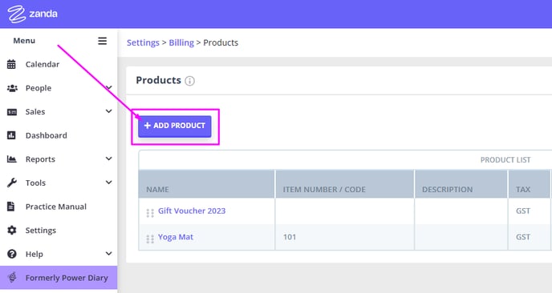Collapse the menu with hamburger icon
The width and height of the screenshot is (552, 293).
coord(102,41)
